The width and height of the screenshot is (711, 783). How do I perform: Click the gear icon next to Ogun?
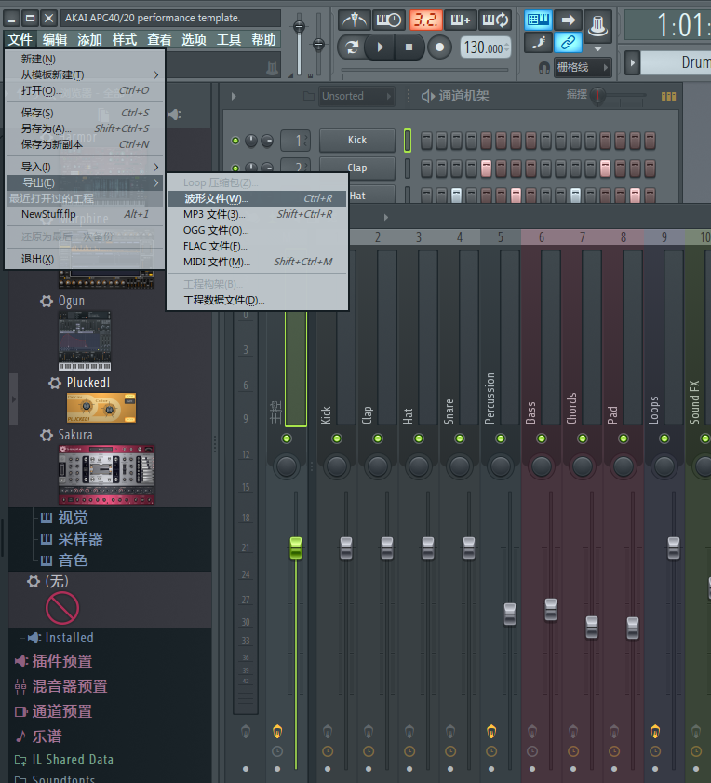coord(46,301)
